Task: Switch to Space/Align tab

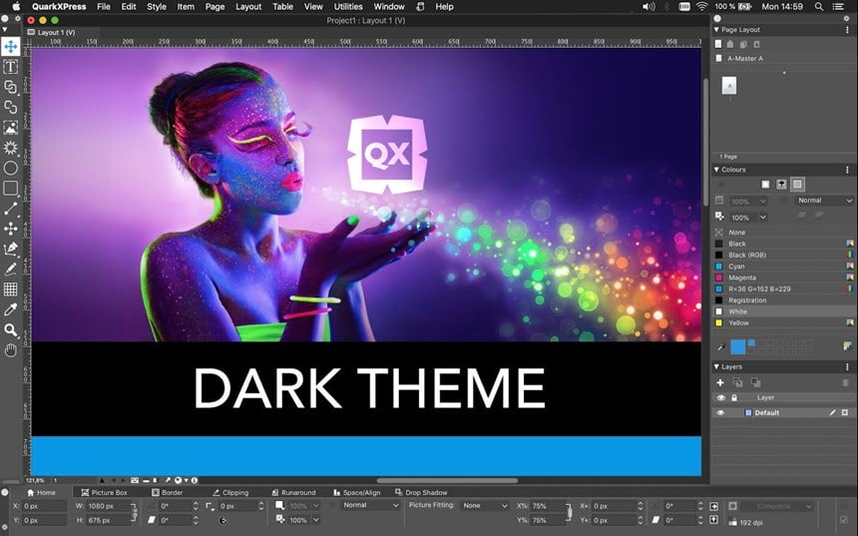Action: coord(357,492)
